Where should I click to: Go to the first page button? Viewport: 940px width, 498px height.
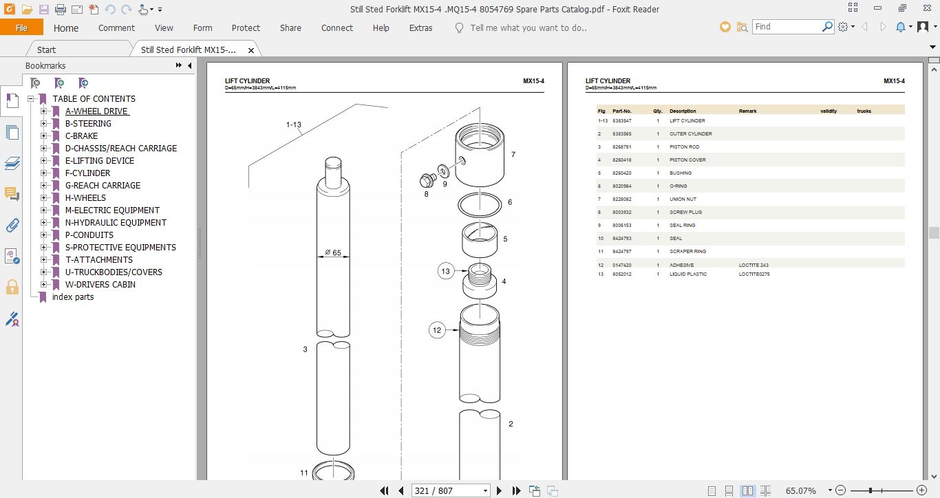point(385,490)
